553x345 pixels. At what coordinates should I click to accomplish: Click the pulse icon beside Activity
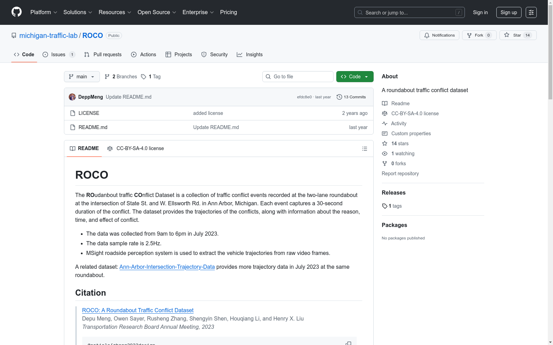[x=385, y=124]
